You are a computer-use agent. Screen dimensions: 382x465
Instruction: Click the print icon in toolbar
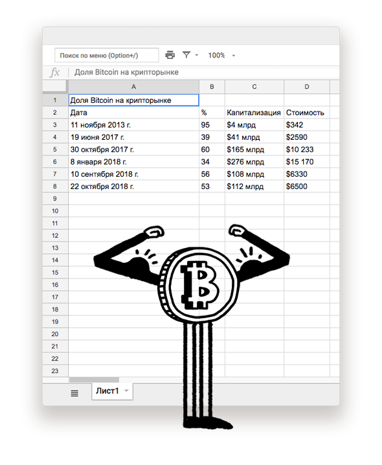(x=170, y=55)
